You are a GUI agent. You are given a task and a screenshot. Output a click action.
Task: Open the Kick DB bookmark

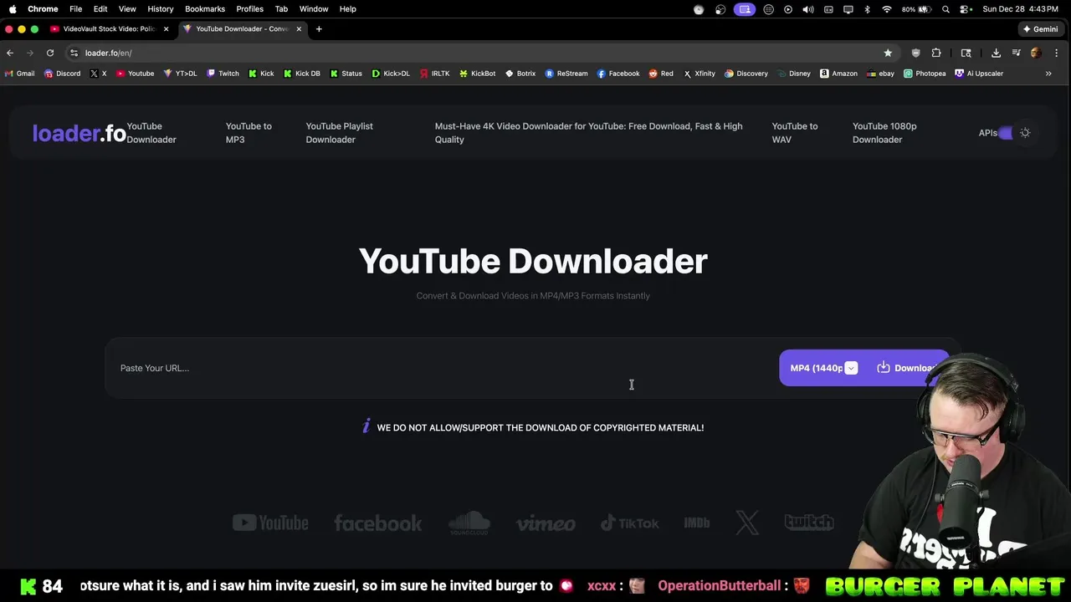[x=302, y=74]
